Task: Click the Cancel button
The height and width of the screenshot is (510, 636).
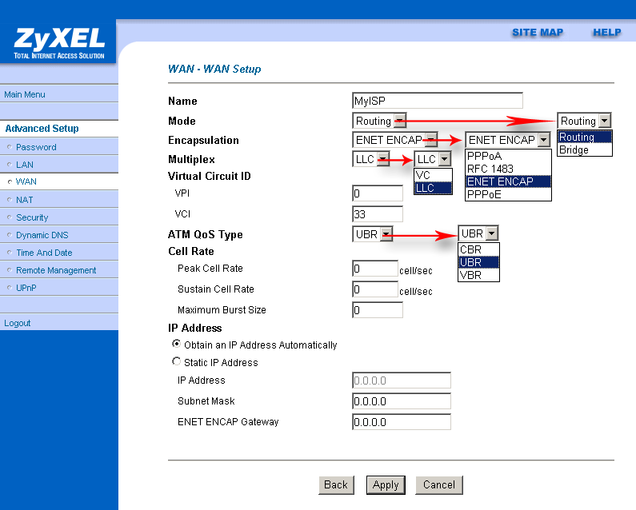Action: [x=439, y=485]
